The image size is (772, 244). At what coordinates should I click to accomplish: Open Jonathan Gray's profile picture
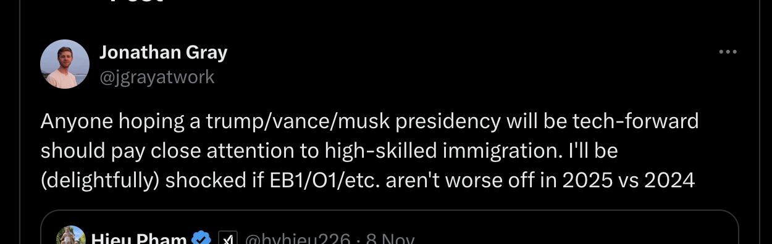[65, 64]
